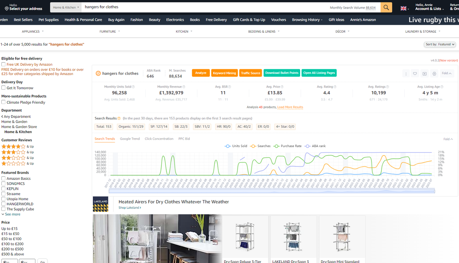Viewport: 459px width, 263px height.
Task: Expand the DÉCOR category menu
Action: click(342, 32)
